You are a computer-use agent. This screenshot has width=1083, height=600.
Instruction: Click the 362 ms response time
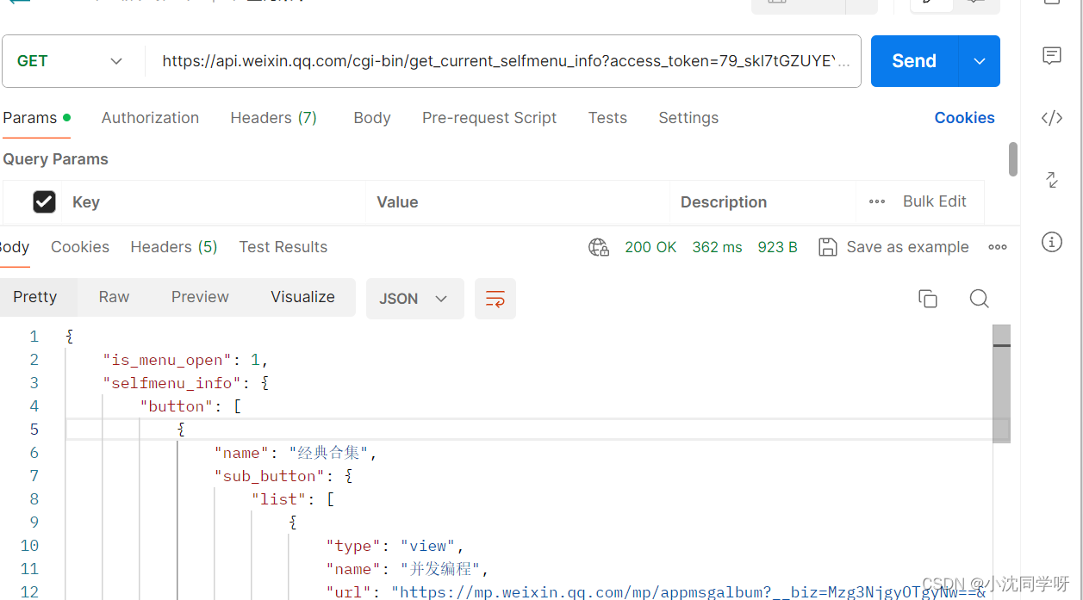(x=717, y=247)
